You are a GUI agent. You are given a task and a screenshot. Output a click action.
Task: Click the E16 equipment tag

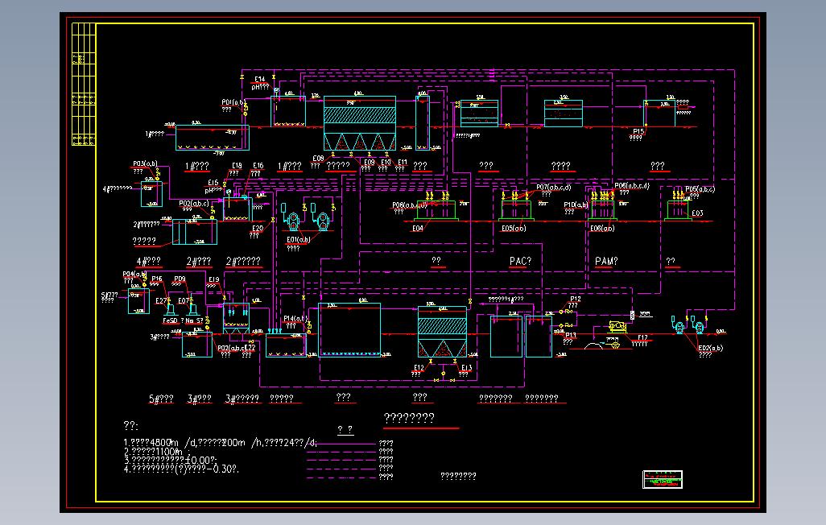click(258, 166)
